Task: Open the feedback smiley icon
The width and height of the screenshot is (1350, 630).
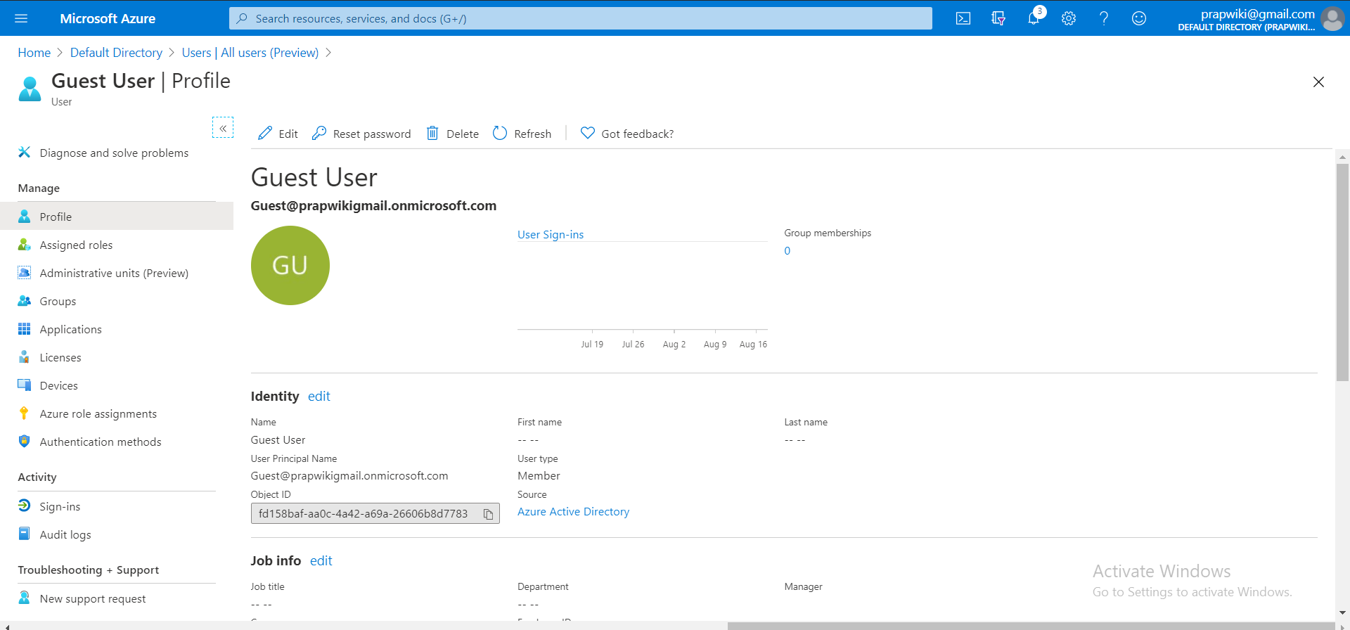Action: point(1139,18)
